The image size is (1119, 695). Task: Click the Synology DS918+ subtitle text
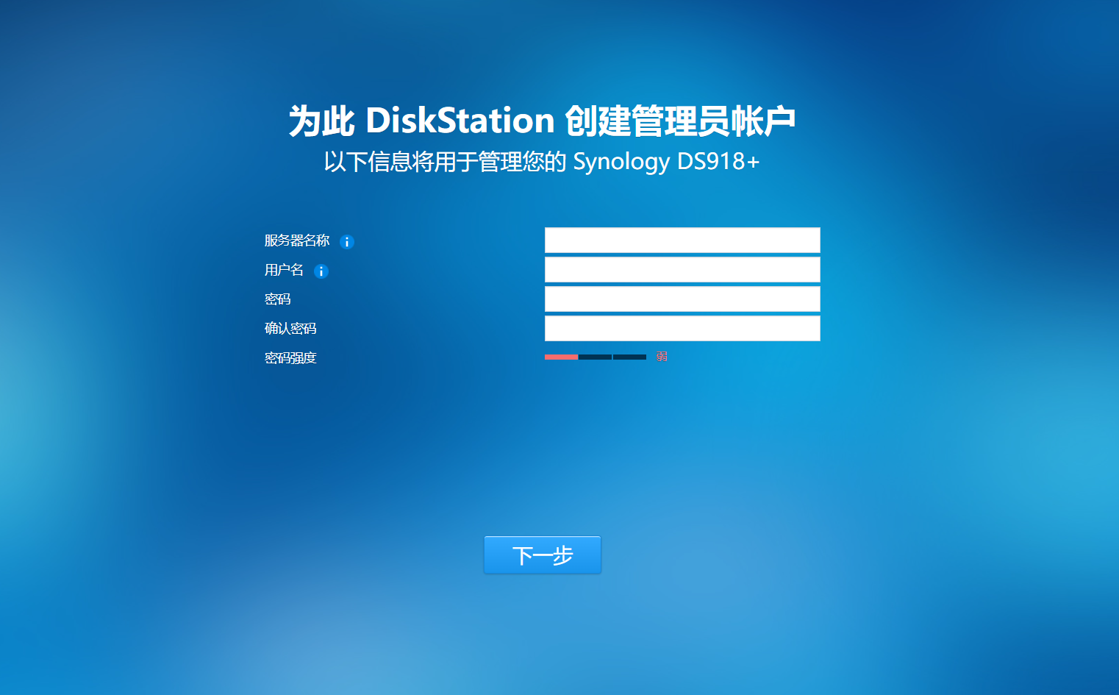[543, 160]
